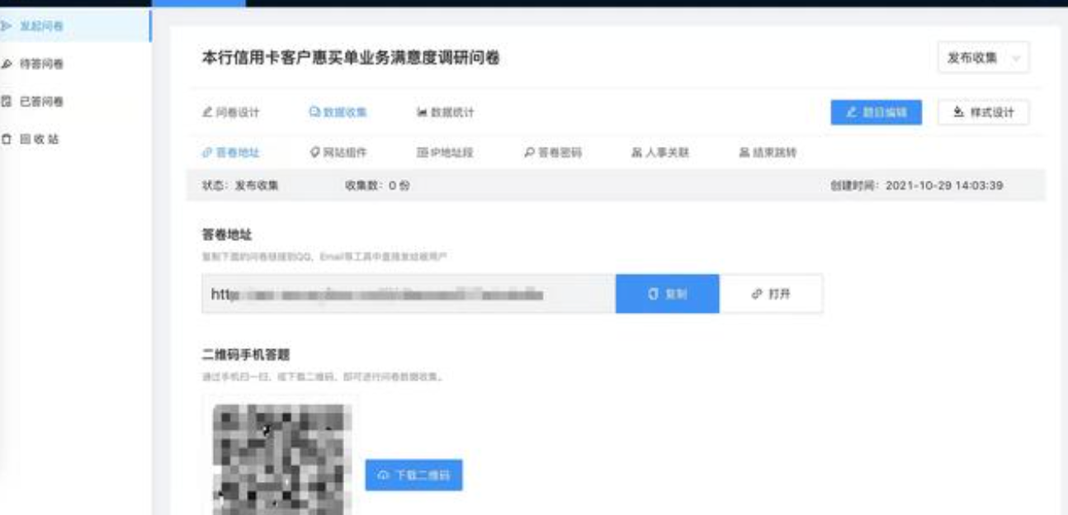This screenshot has height=515, width=1068.
Task: Open 样式设计 style design
Action: click(x=983, y=113)
